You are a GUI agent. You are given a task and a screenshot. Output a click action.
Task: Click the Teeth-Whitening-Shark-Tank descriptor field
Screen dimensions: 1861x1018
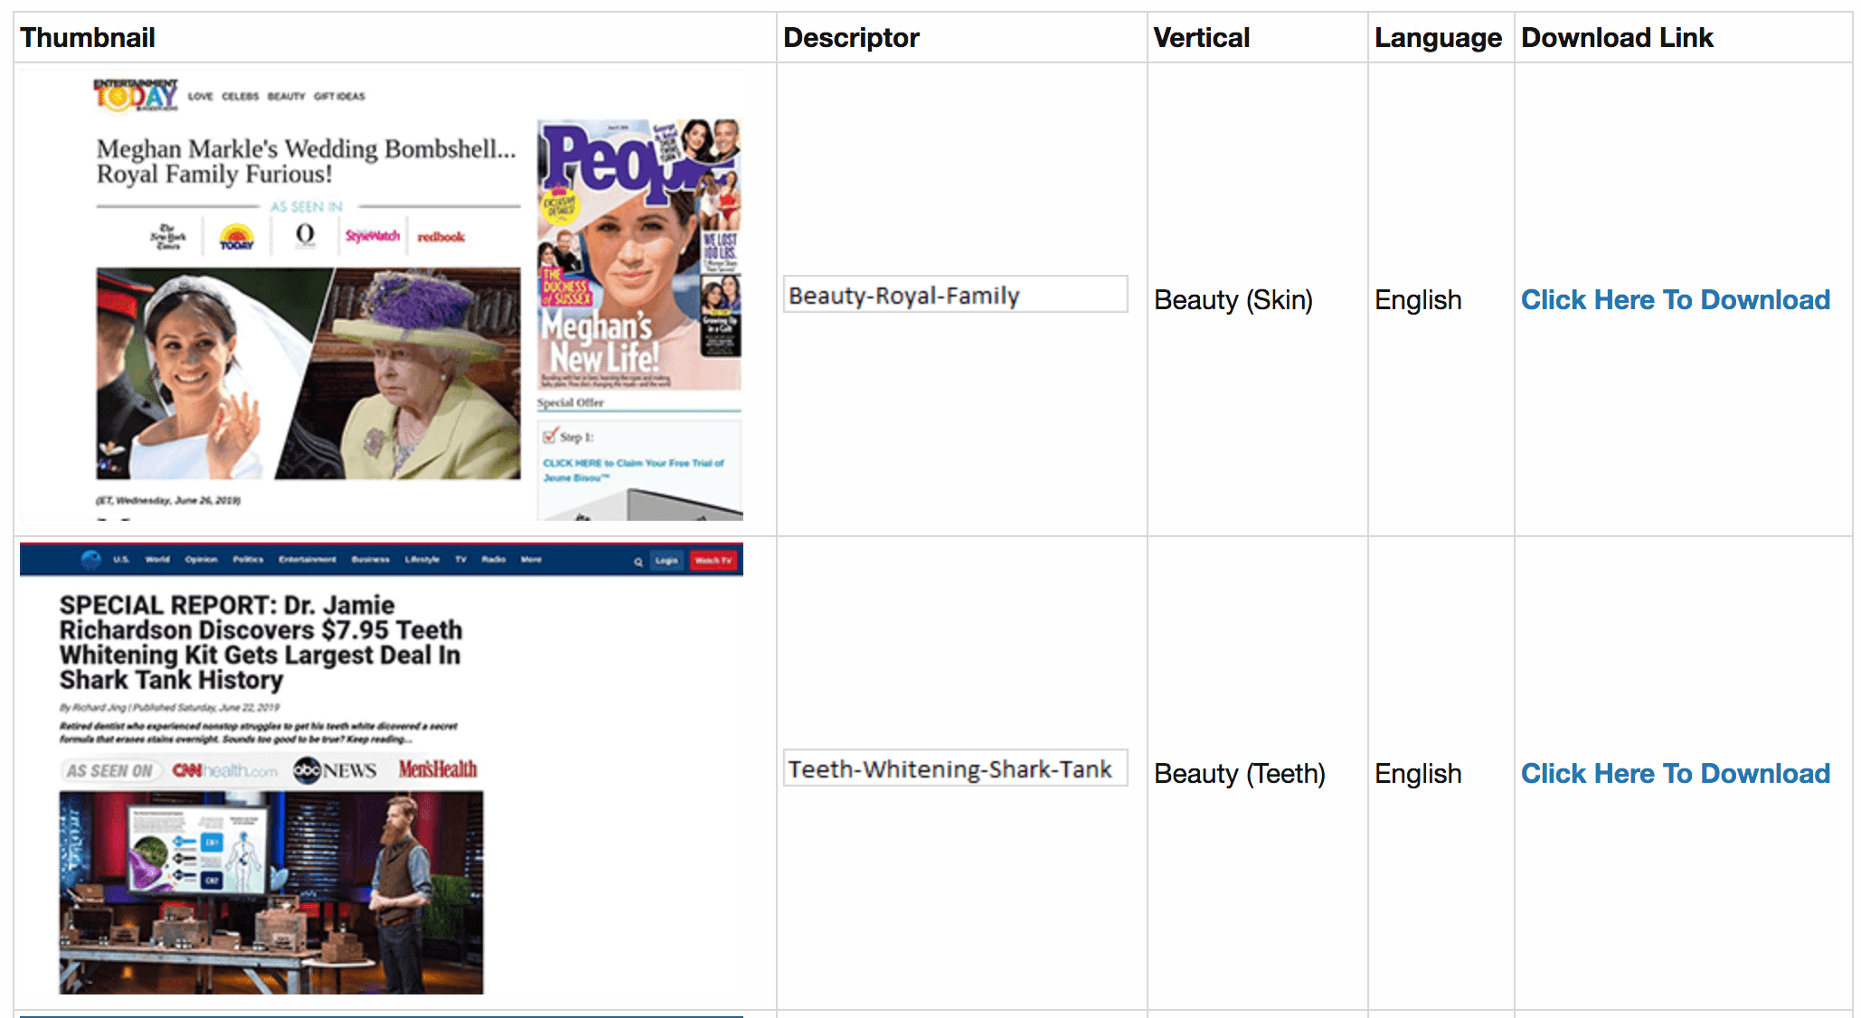[x=955, y=768]
